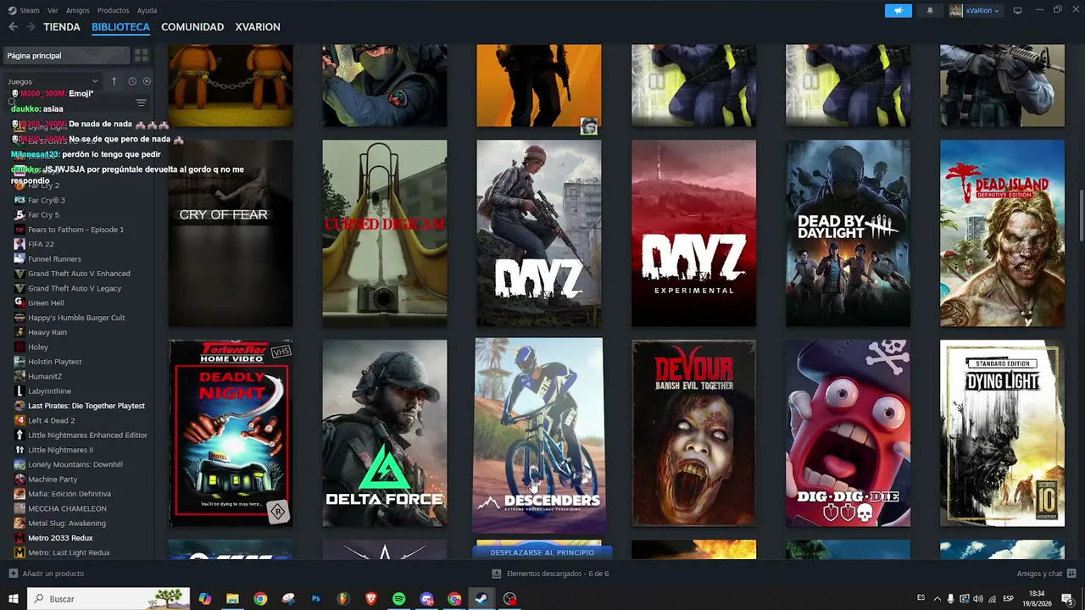The height and width of the screenshot is (610, 1085).
Task: Open the Devour game cover
Action: (x=693, y=433)
